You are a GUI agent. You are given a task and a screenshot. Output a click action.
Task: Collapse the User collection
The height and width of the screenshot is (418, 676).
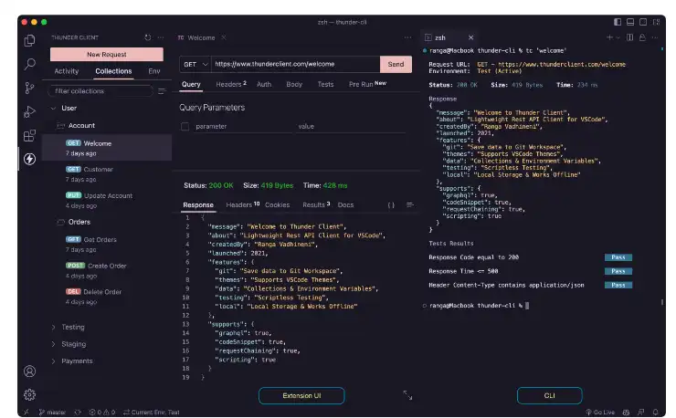tap(53, 109)
